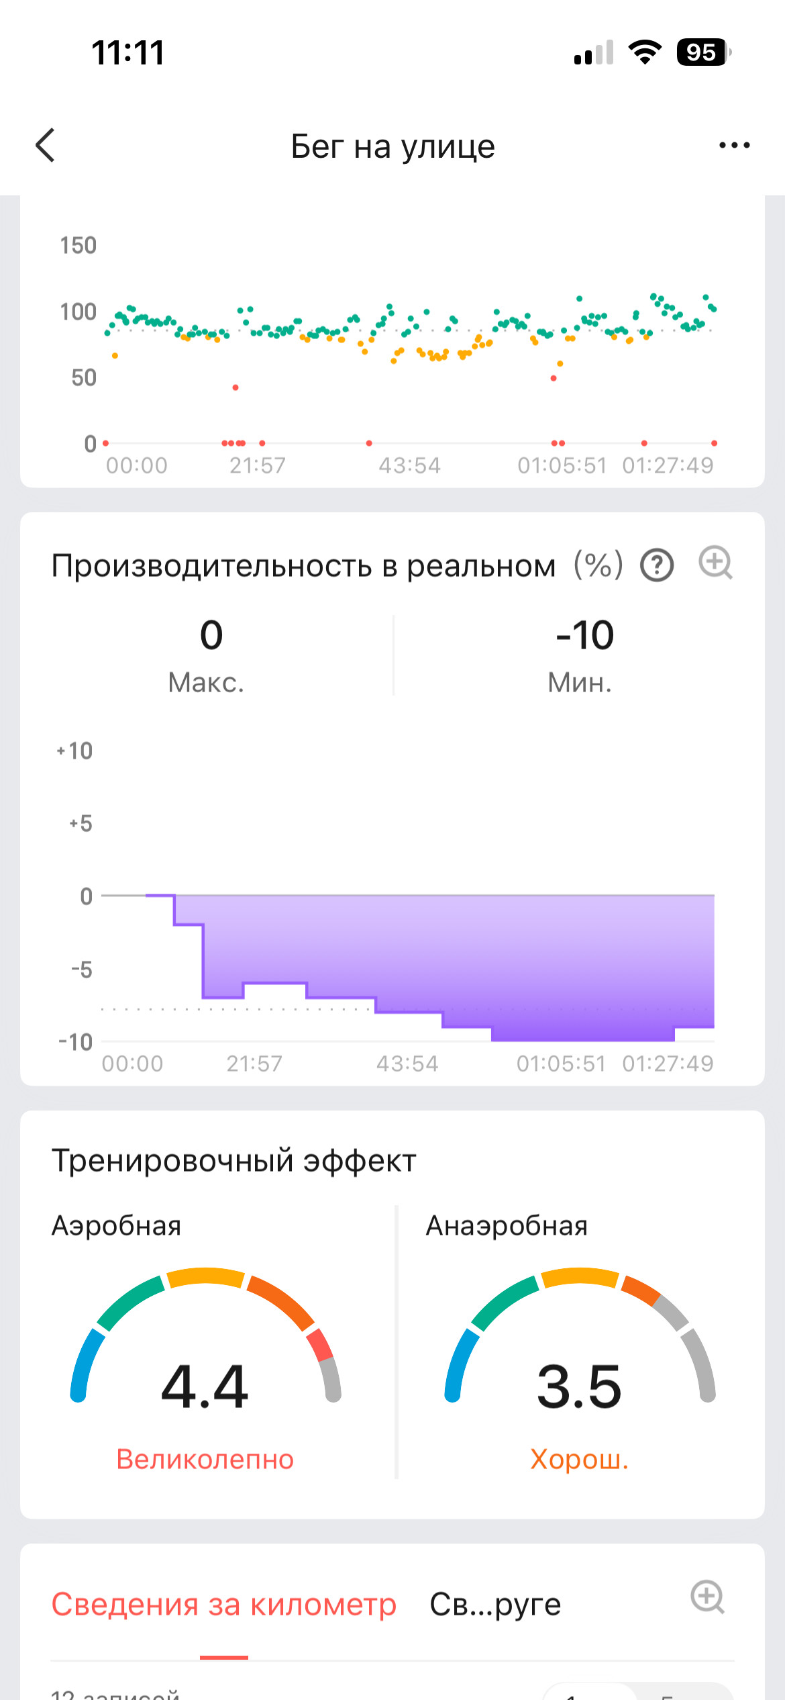Tap the Великолепно rating label
The width and height of the screenshot is (785, 1700).
[205, 1460]
